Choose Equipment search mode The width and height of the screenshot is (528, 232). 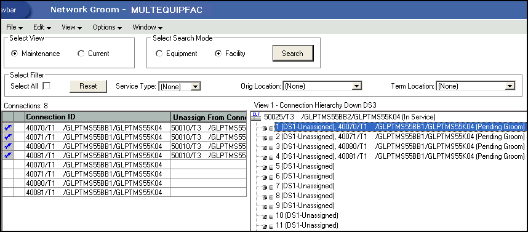click(159, 54)
